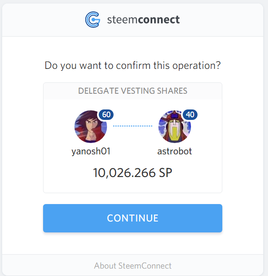This screenshot has width=268, height=276.
Task: Click the steemconnect wordmark text
Action: [x=143, y=20]
